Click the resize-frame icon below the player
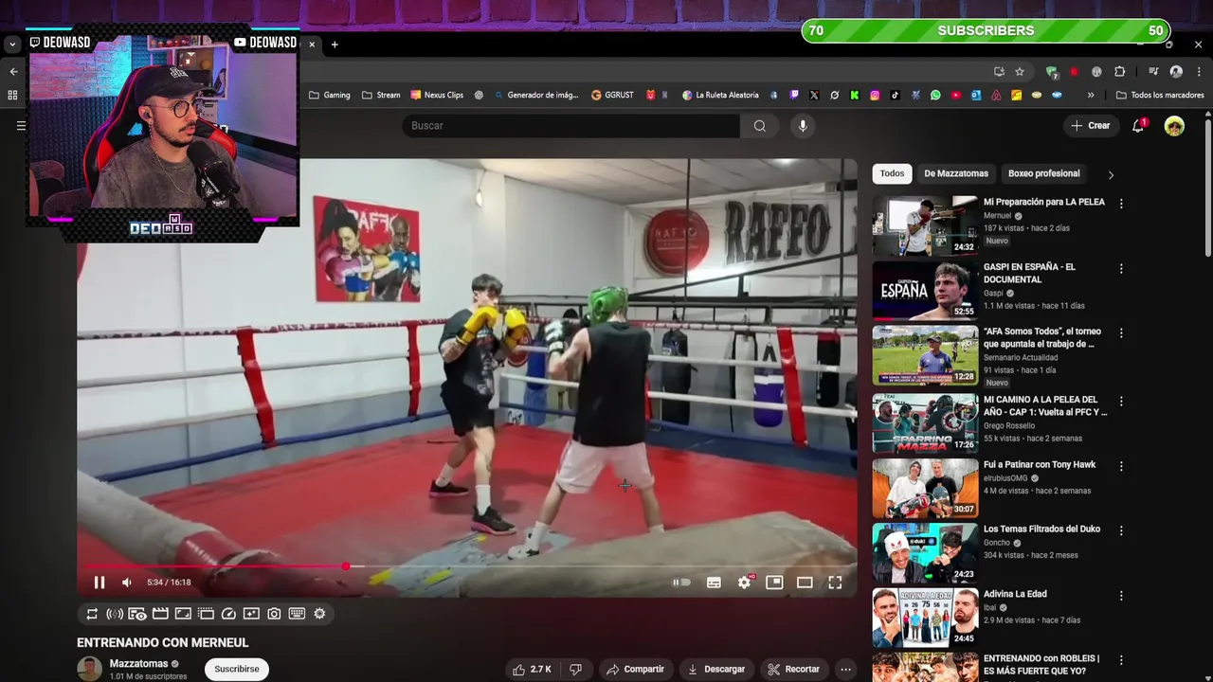This screenshot has width=1213, height=682. [x=183, y=614]
